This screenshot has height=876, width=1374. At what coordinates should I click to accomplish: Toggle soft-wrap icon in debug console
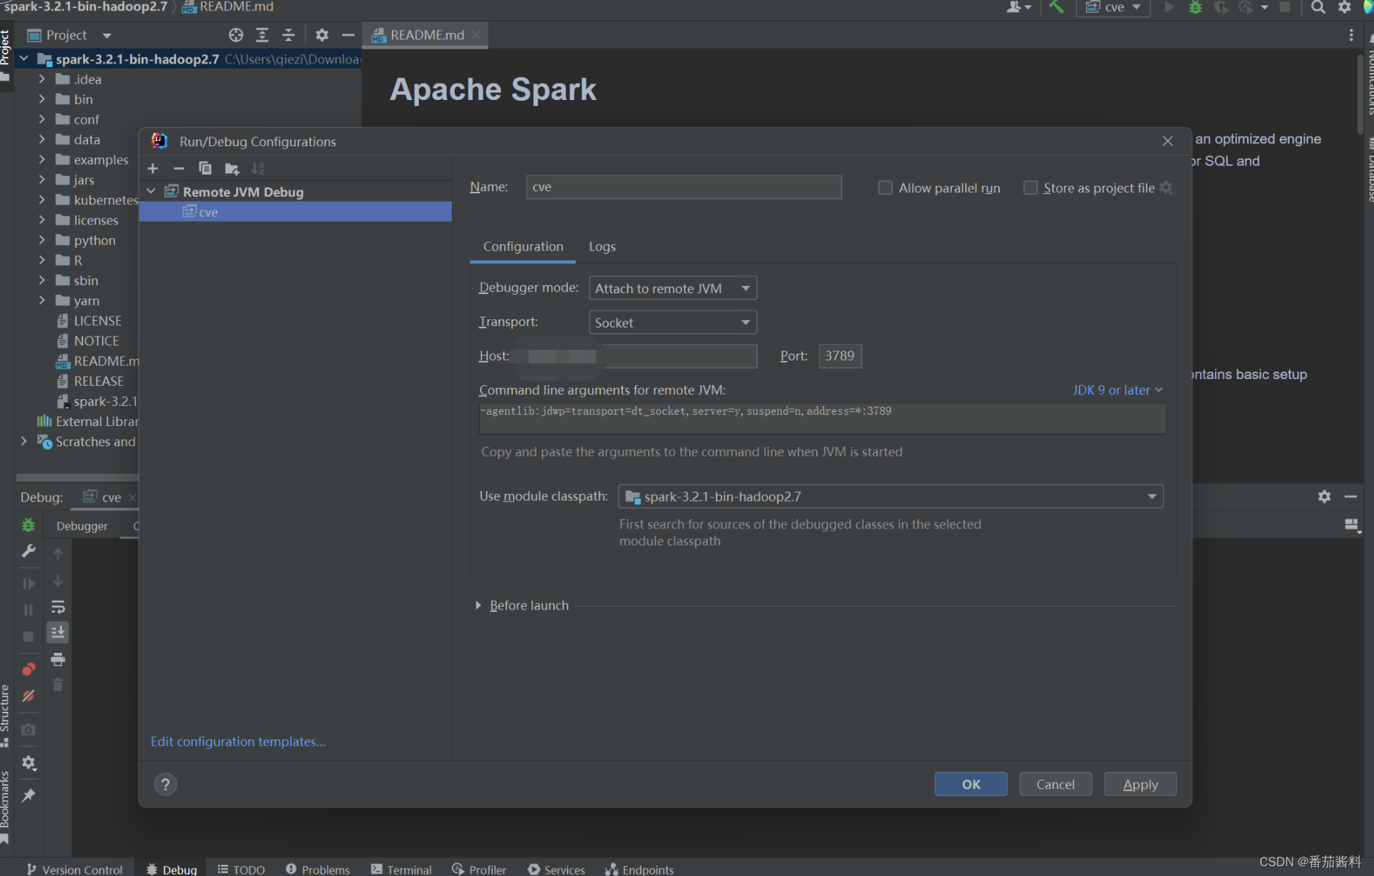[57, 607]
